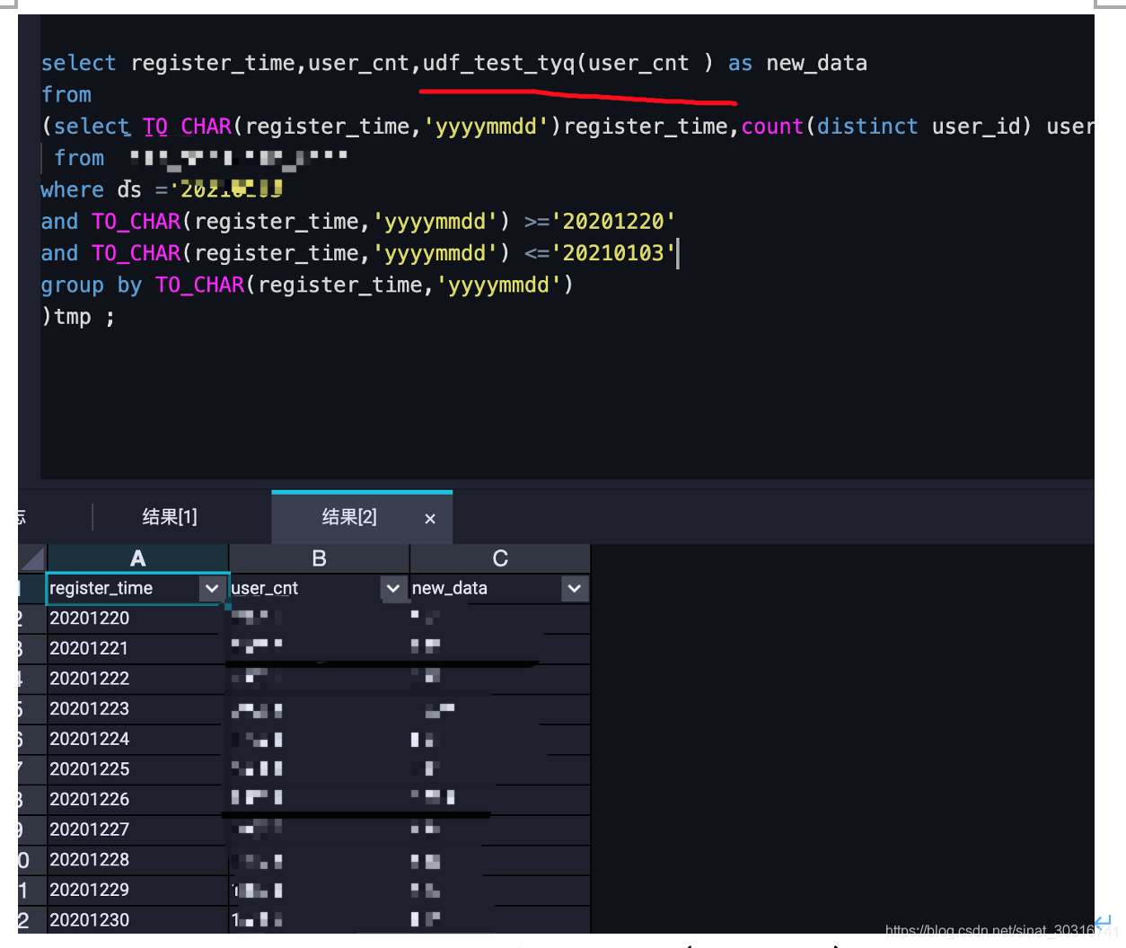
Task: Click the group by keyword line
Action: coord(306,285)
